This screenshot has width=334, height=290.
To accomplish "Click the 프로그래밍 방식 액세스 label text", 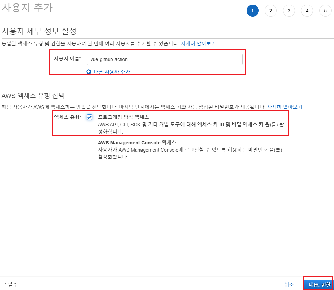I will (123, 117).
